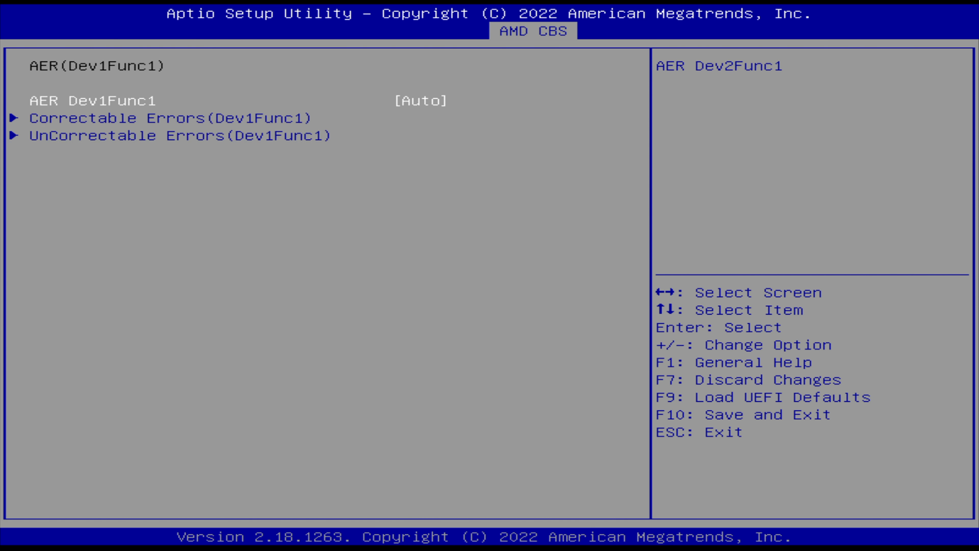
Task: Click the F7: Discard Changes hint
Action: click(x=749, y=380)
